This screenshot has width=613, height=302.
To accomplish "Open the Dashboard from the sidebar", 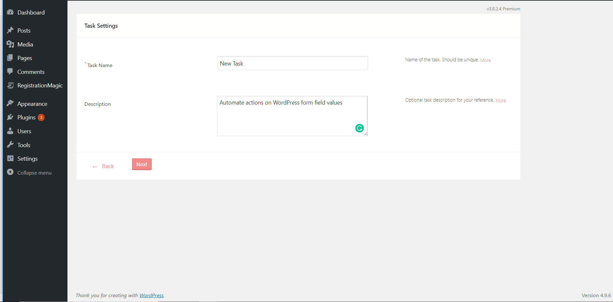I will [11, 12].
